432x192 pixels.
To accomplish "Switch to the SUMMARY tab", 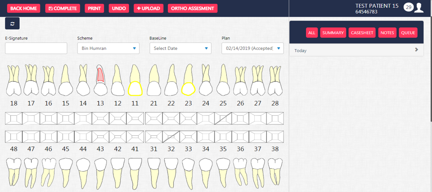I will click(333, 33).
